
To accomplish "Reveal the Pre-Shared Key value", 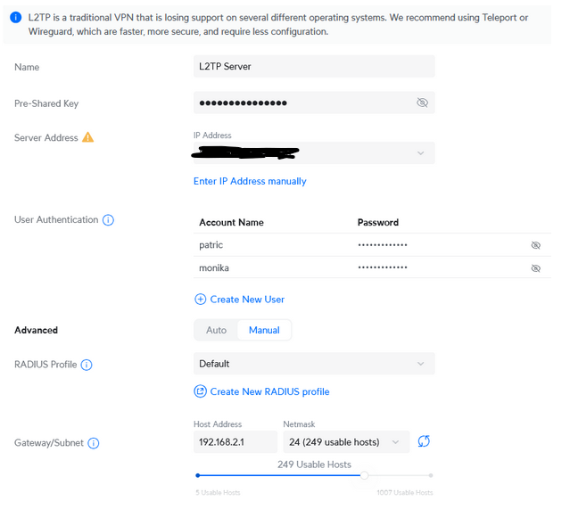I will 422,103.
